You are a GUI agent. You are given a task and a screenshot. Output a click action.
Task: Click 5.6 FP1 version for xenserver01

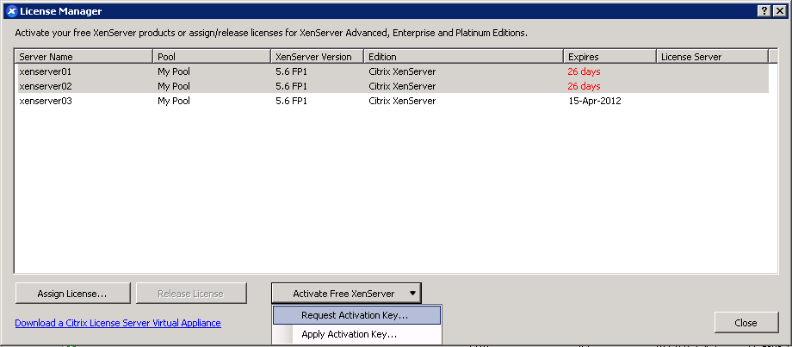coord(292,71)
